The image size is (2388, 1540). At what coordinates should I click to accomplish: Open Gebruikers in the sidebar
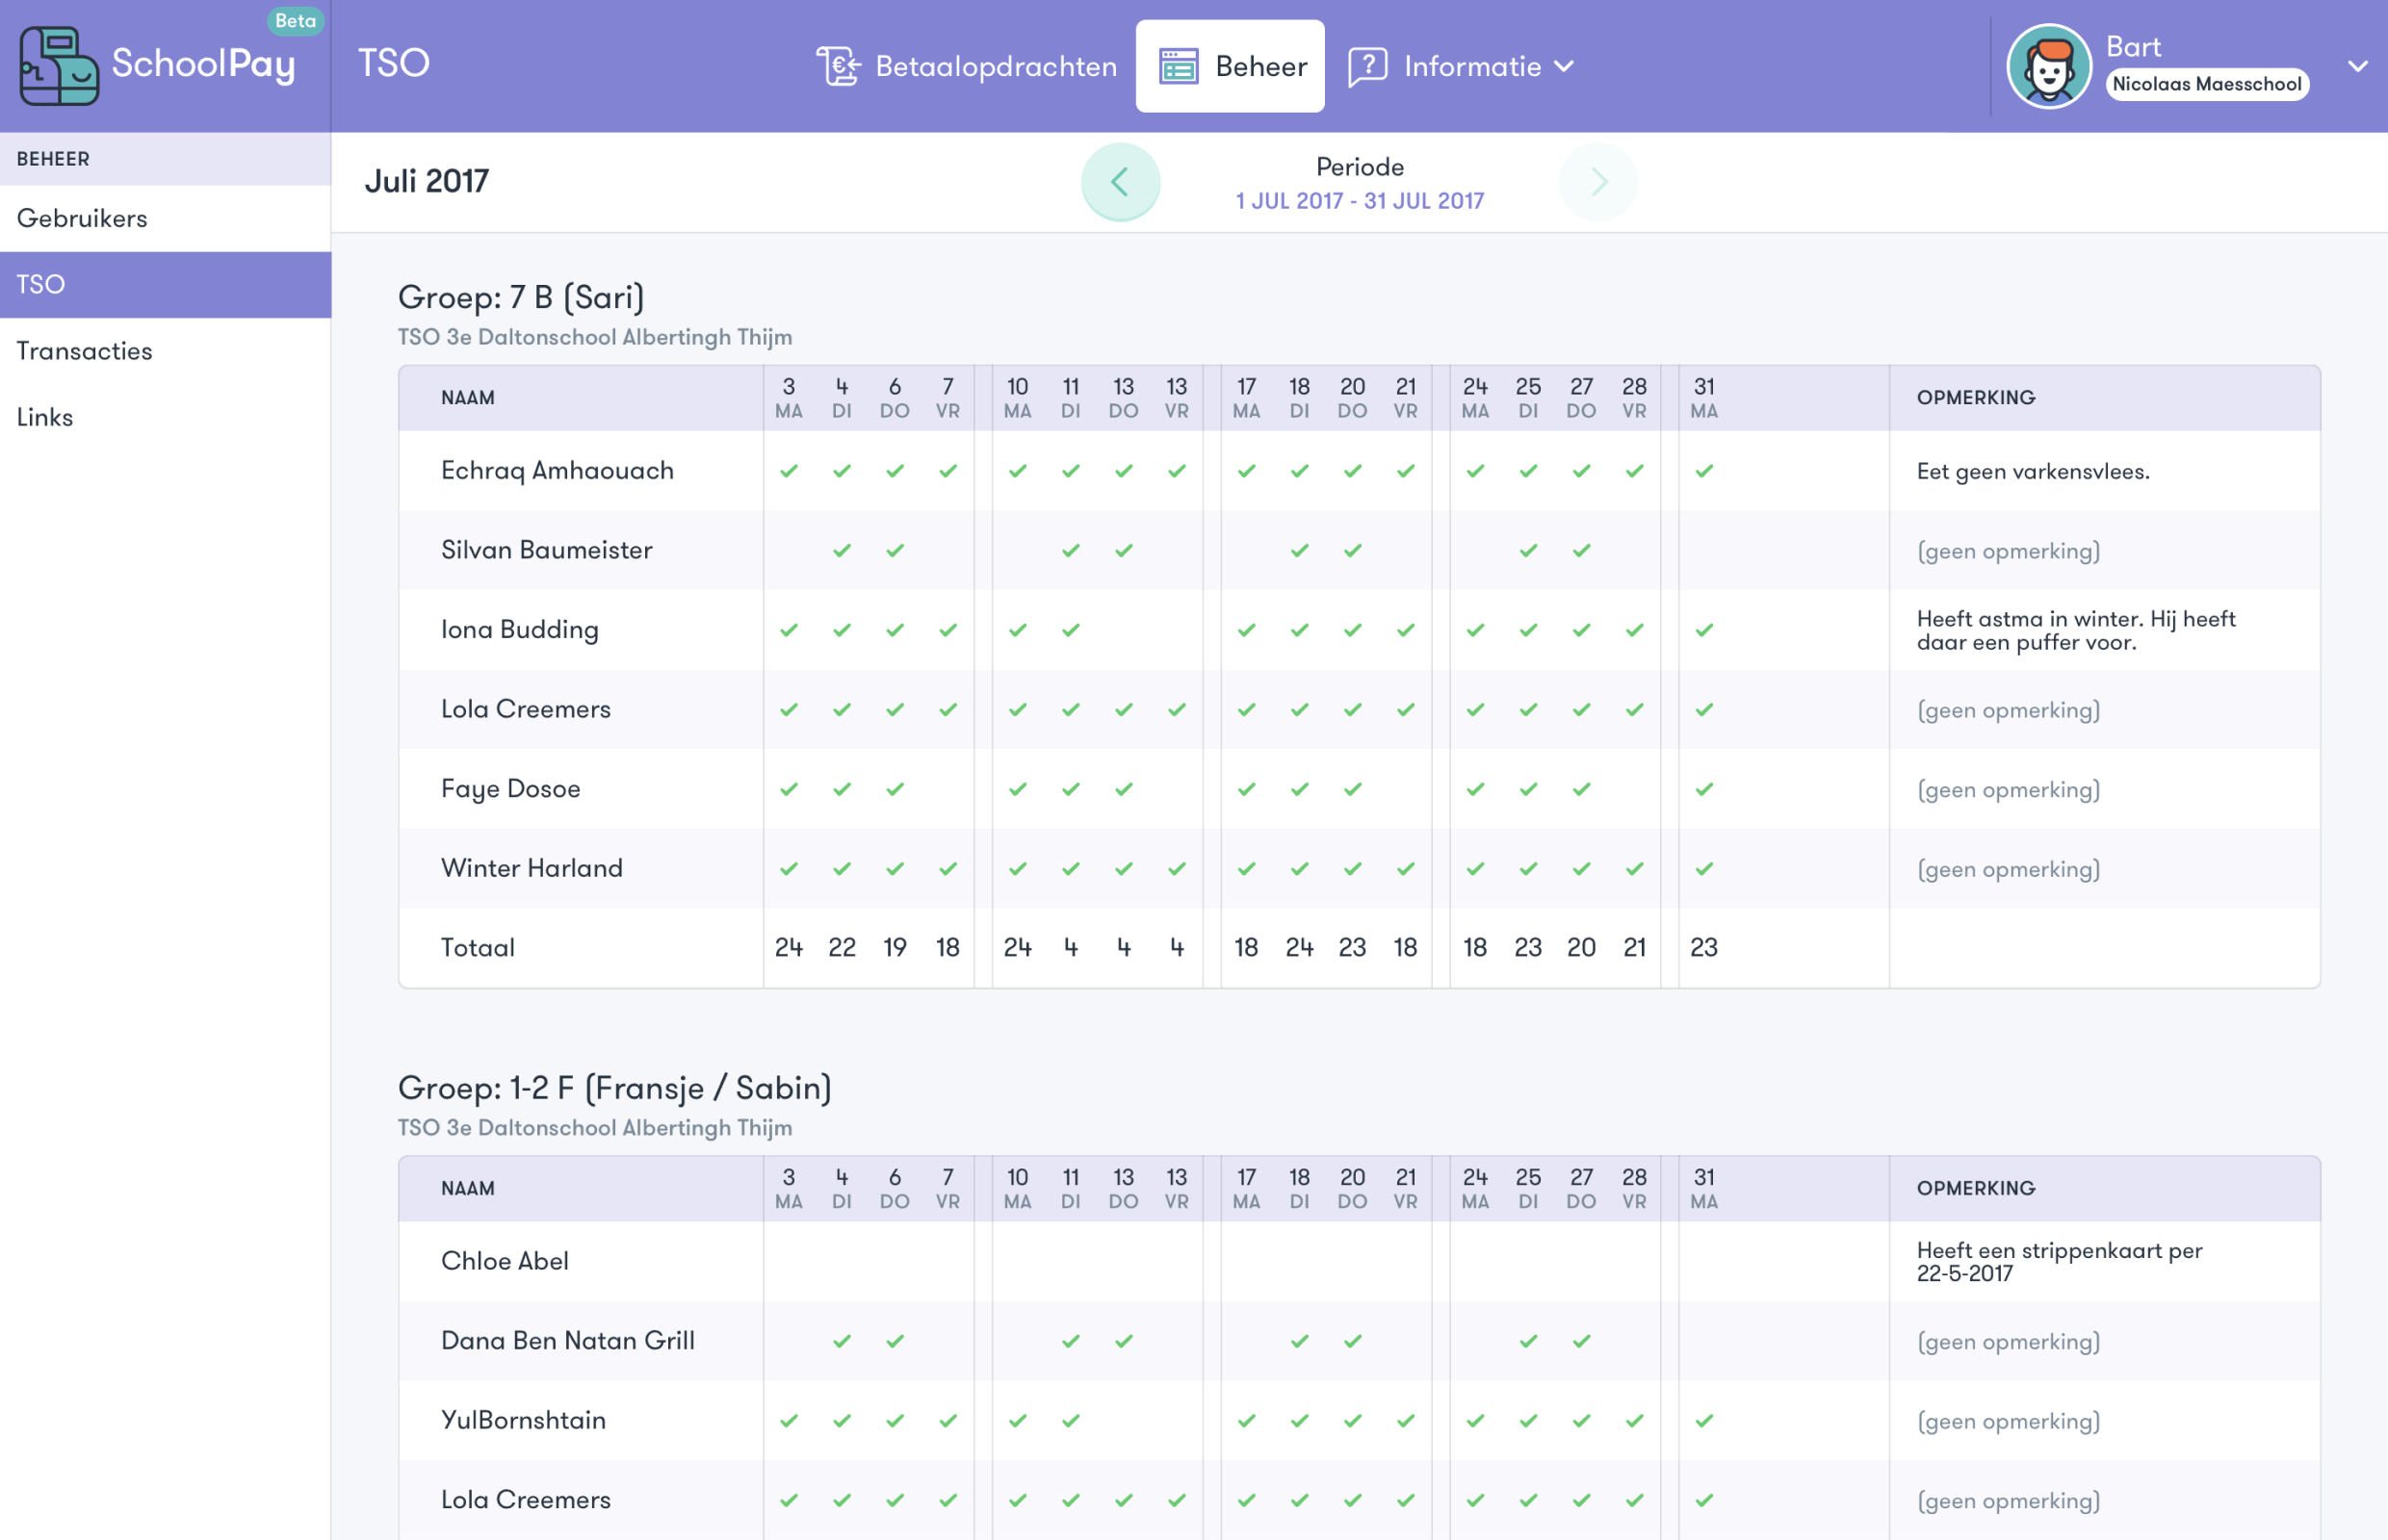click(x=82, y=218)
